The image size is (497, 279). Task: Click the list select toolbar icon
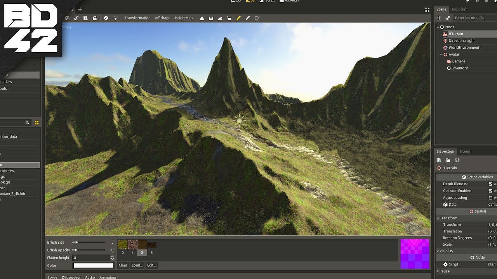click(85, 18)
